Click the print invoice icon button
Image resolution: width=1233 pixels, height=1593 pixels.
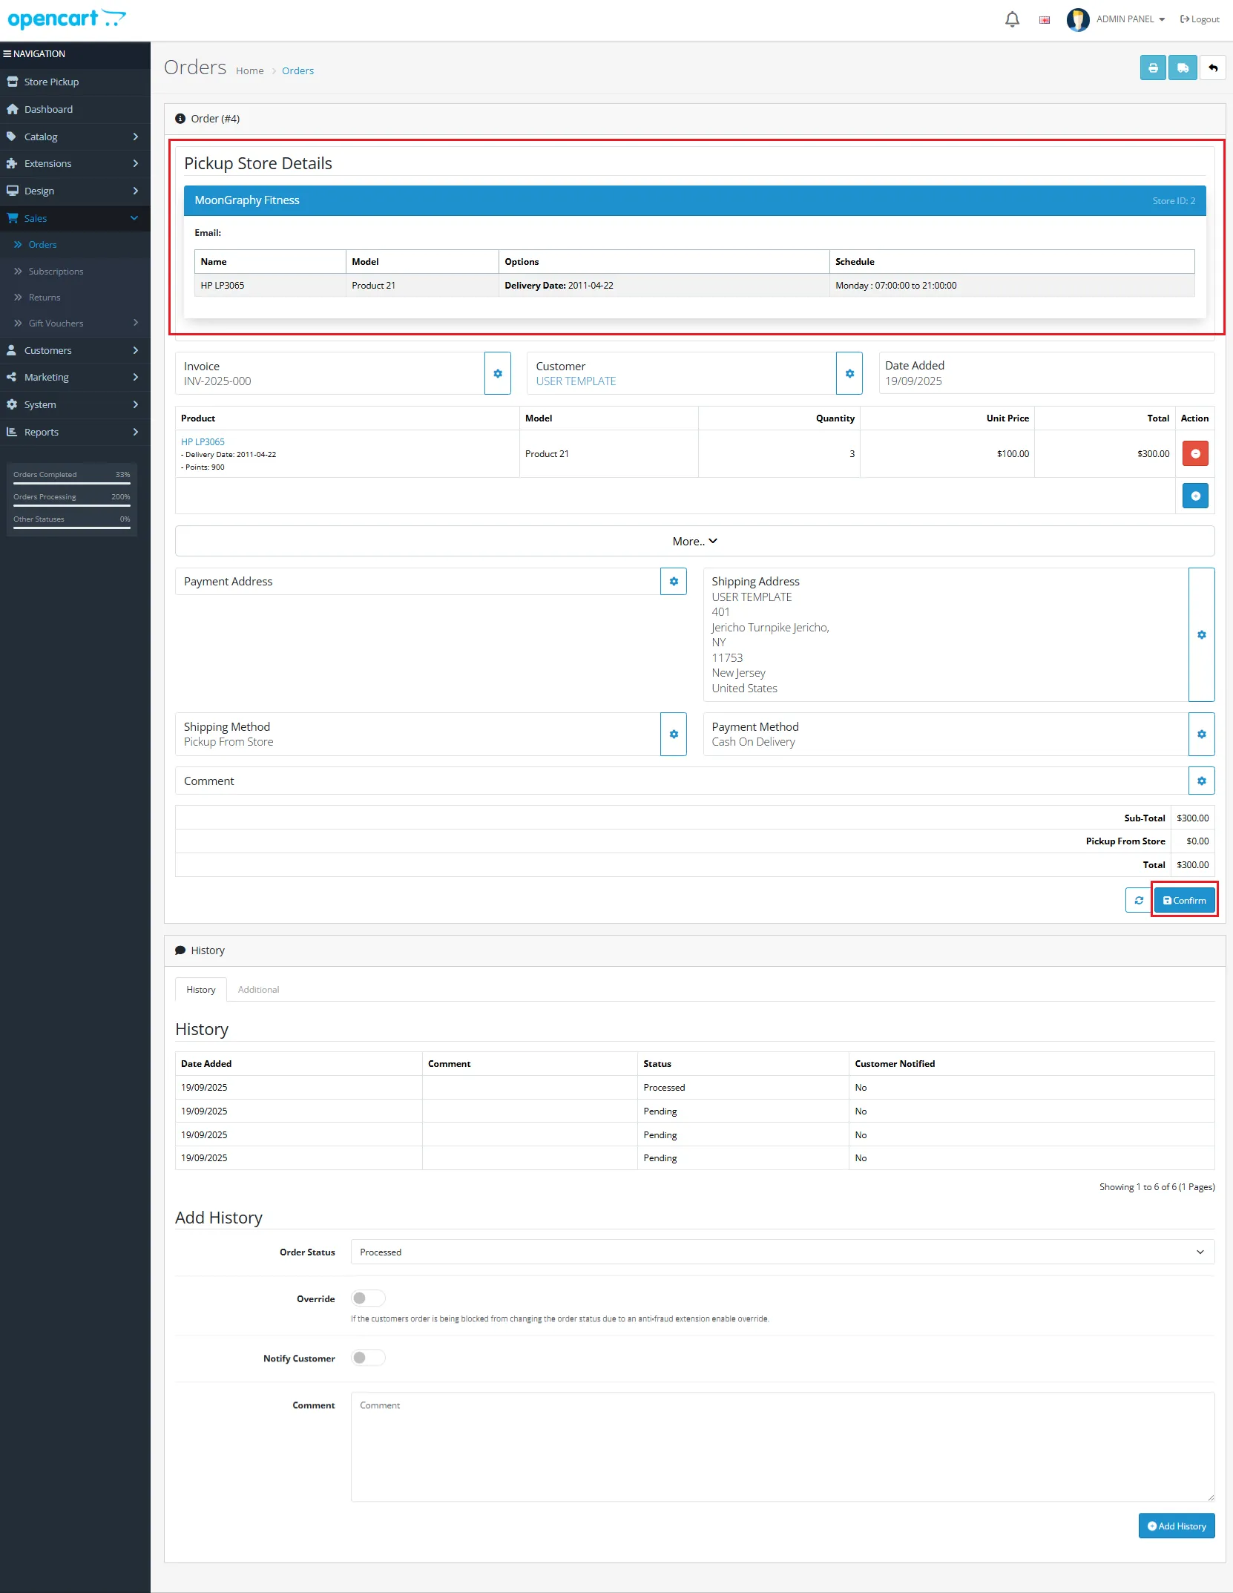point(1152,68)
